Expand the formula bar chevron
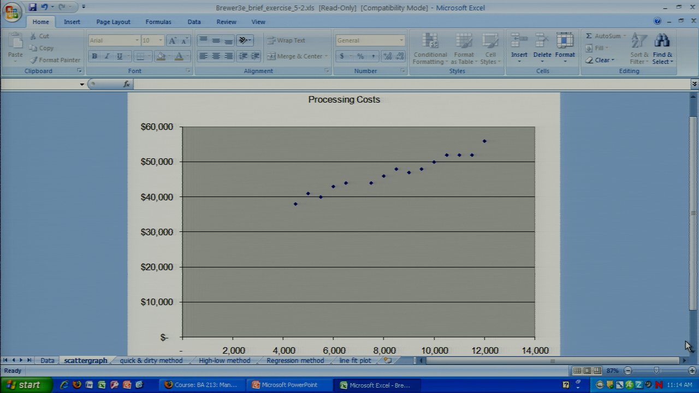 tap(694, 84)
